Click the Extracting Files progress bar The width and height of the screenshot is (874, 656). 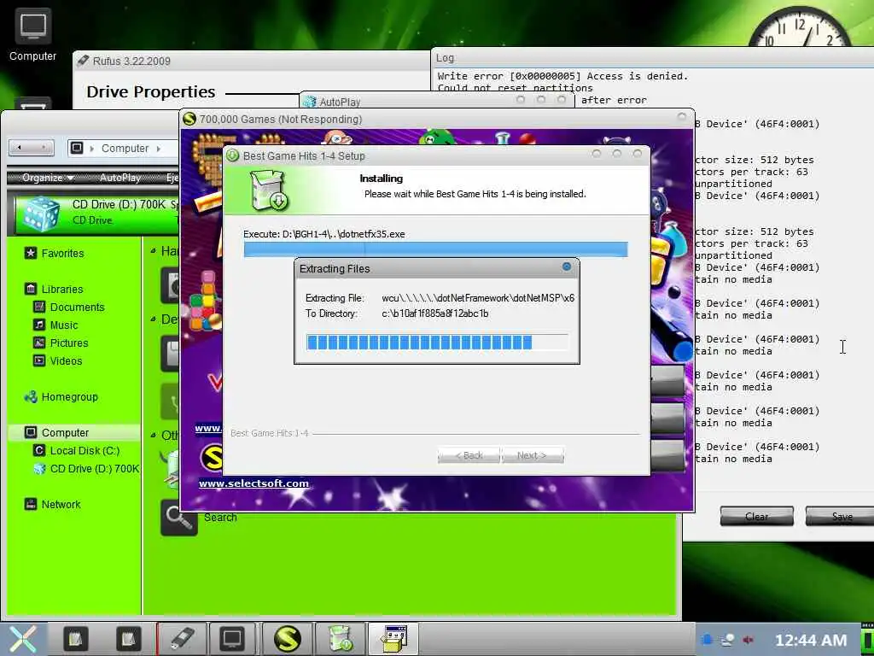coord(437,342)
